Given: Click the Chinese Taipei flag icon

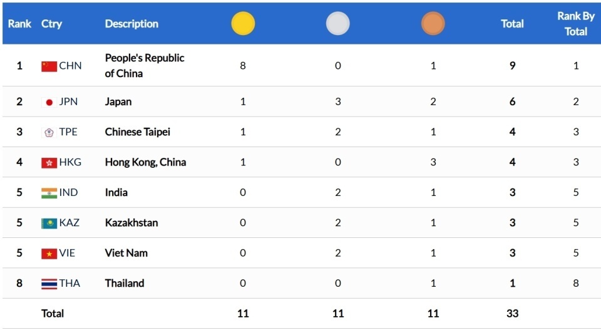Looking at the screenshot, I should click(x=49, y=133).
